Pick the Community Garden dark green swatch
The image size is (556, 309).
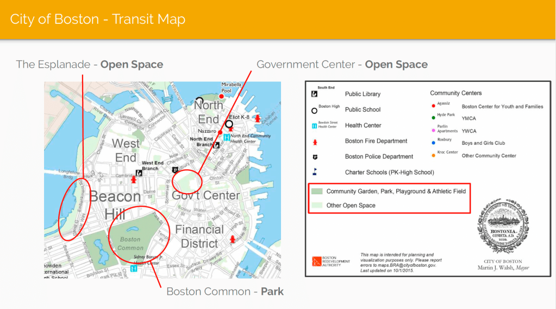coord(316,191)
